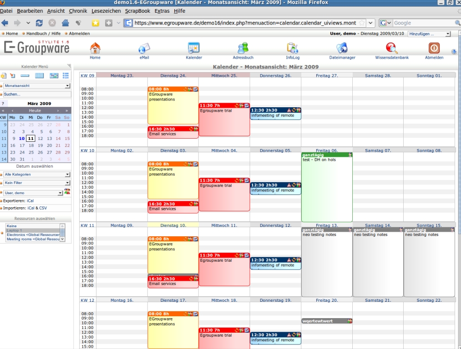Click the go-to-today icon in Kalender Menü

[x=13, y=76]
